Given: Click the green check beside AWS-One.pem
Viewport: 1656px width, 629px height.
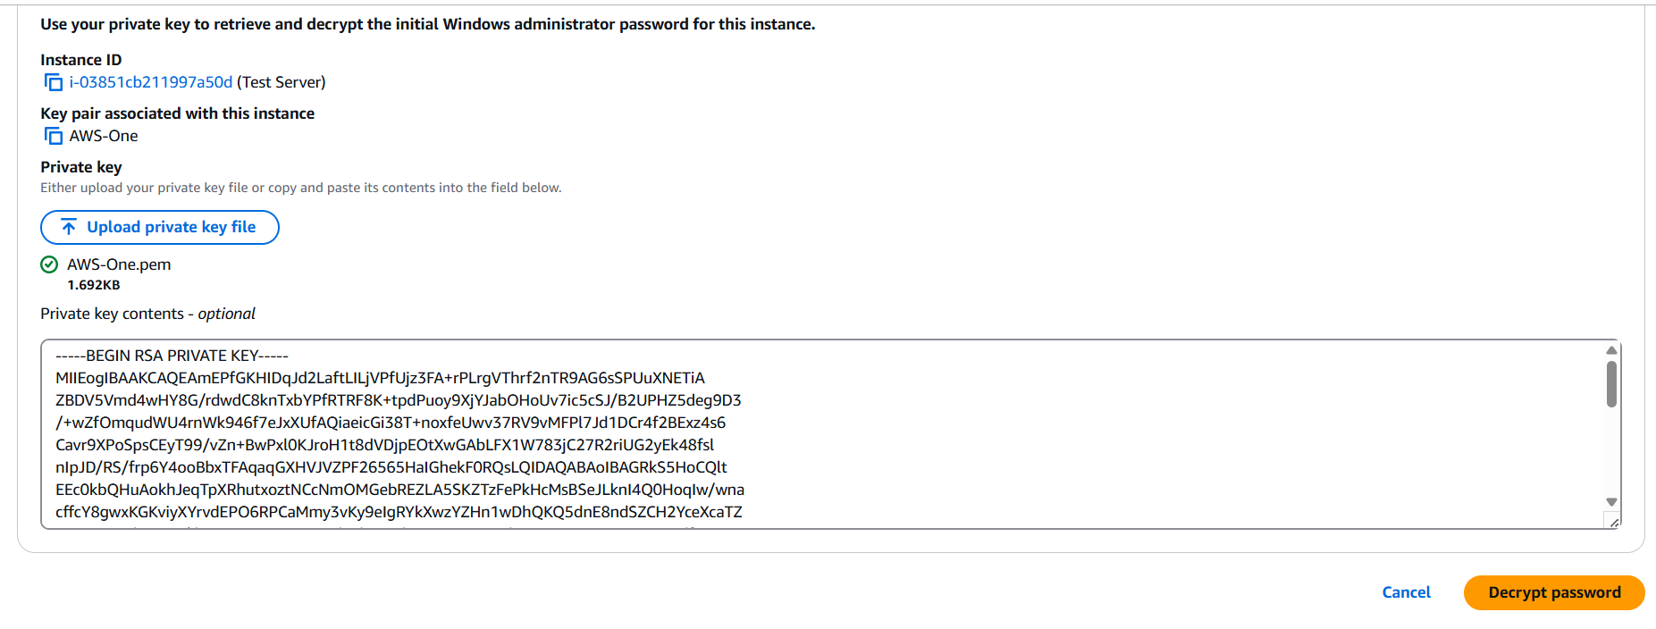Looking at the screenshot, I should click(49, 264).
